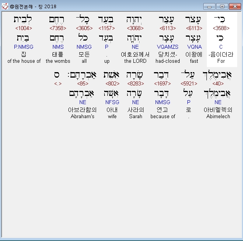
Task: Open Strong's number <802>
Action: [112, 84]
